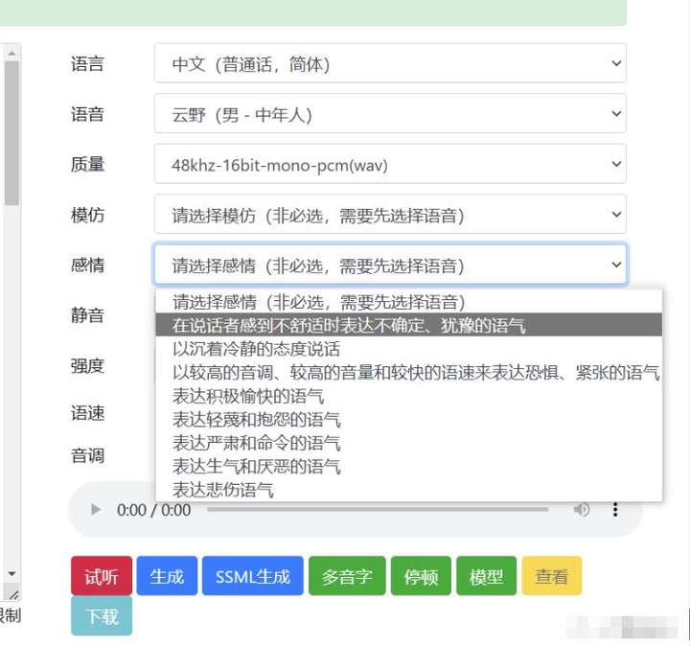The width and height of the screenshot is (690, 646).
Task: Click the 强度 label
Action: coord(87,366)
